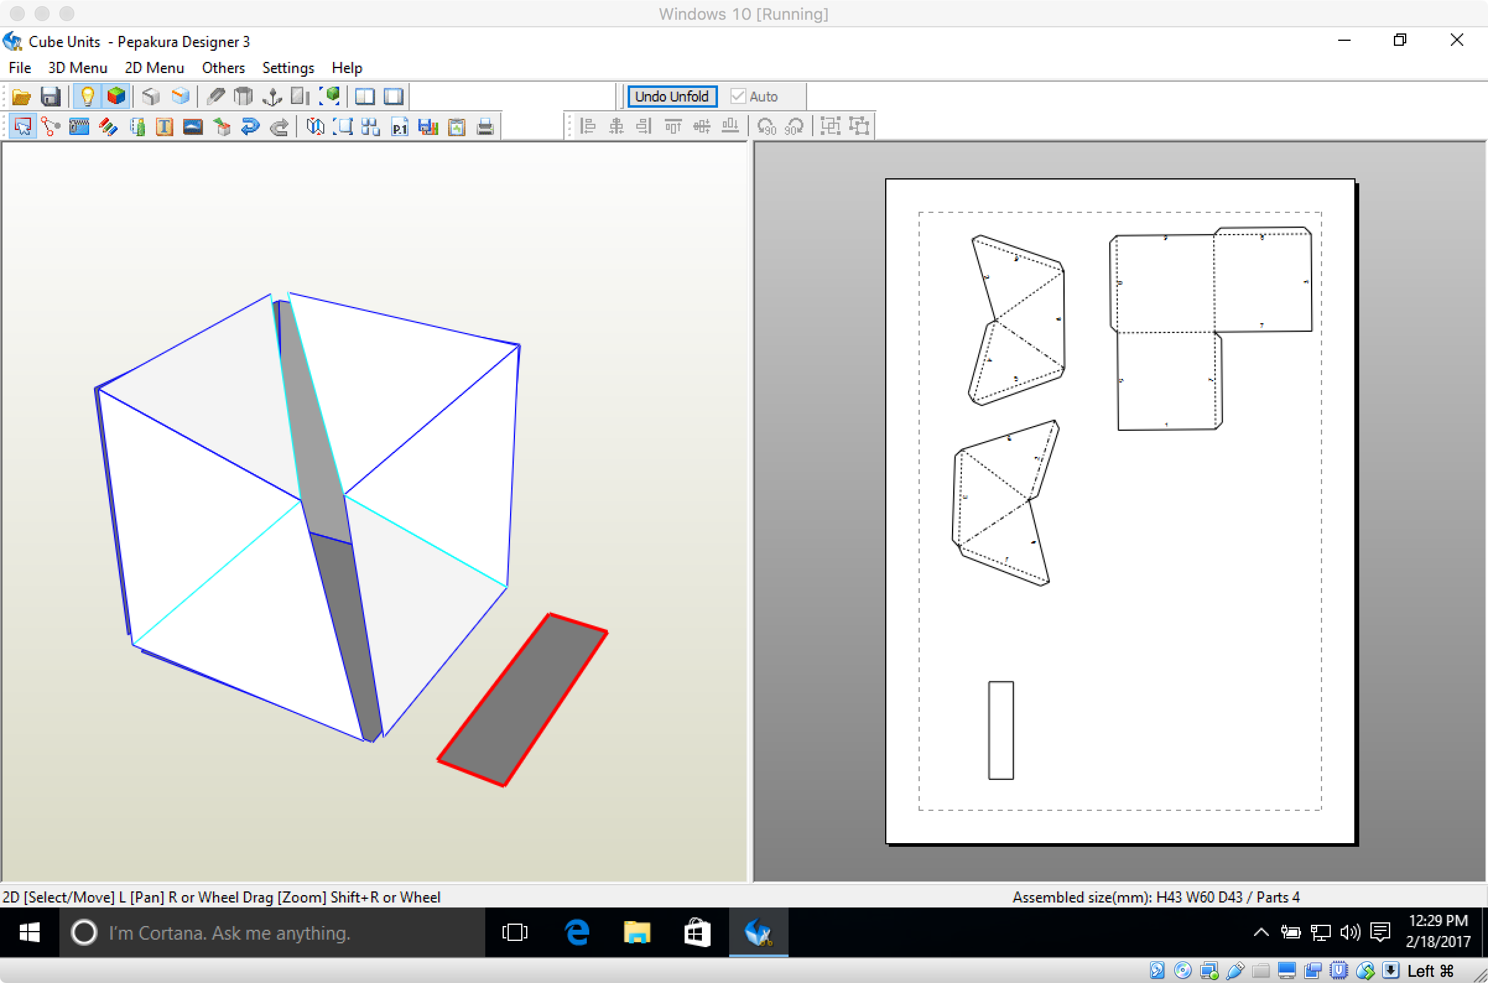Disable the Auto checkbox
The width and height of the screenshot is (1488, 983).
click(x=738, y=97)
